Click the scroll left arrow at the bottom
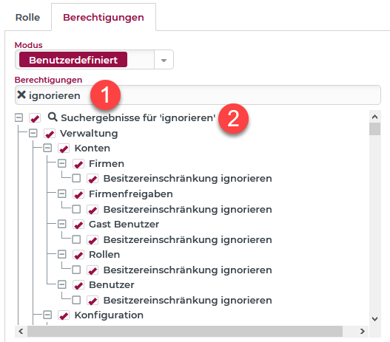Screen dimensions: 390x342 click(x=21, y=332)
